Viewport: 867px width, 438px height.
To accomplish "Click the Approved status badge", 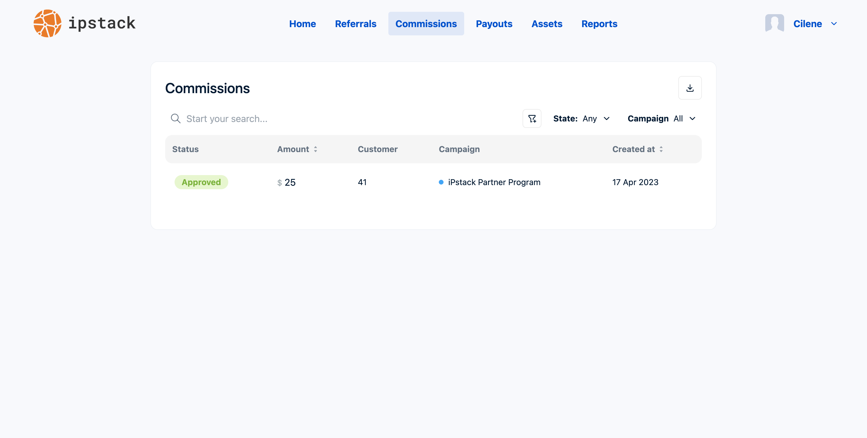I will (x=201, y=182).
